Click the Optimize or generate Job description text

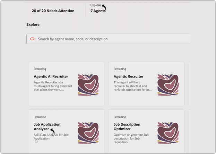coord(131,138)
